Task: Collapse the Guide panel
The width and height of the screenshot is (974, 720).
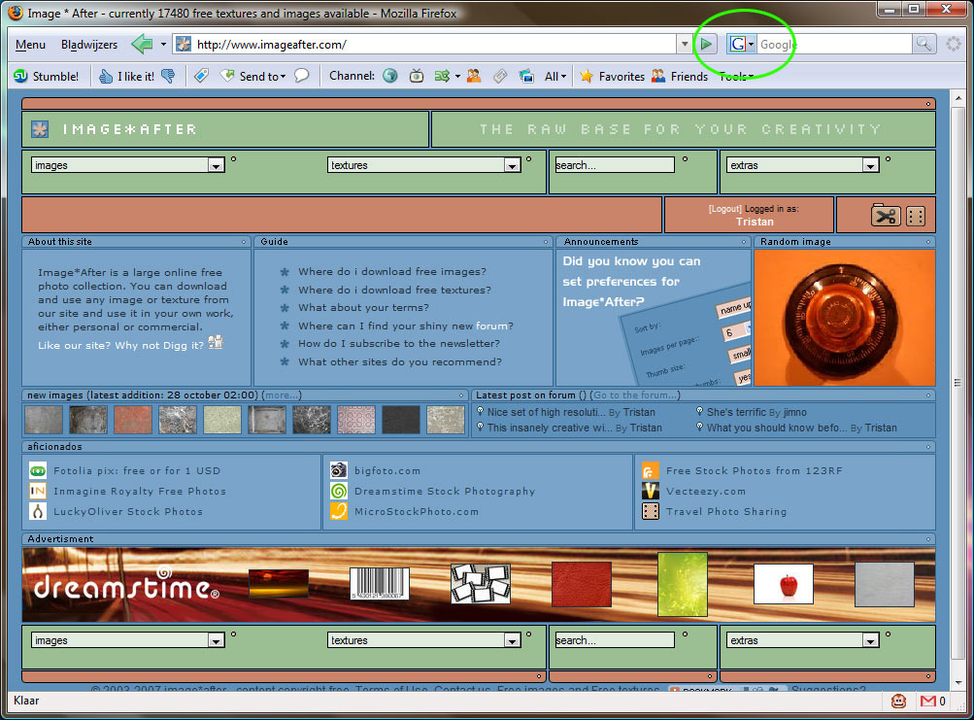Action: (x=546, y=242)
